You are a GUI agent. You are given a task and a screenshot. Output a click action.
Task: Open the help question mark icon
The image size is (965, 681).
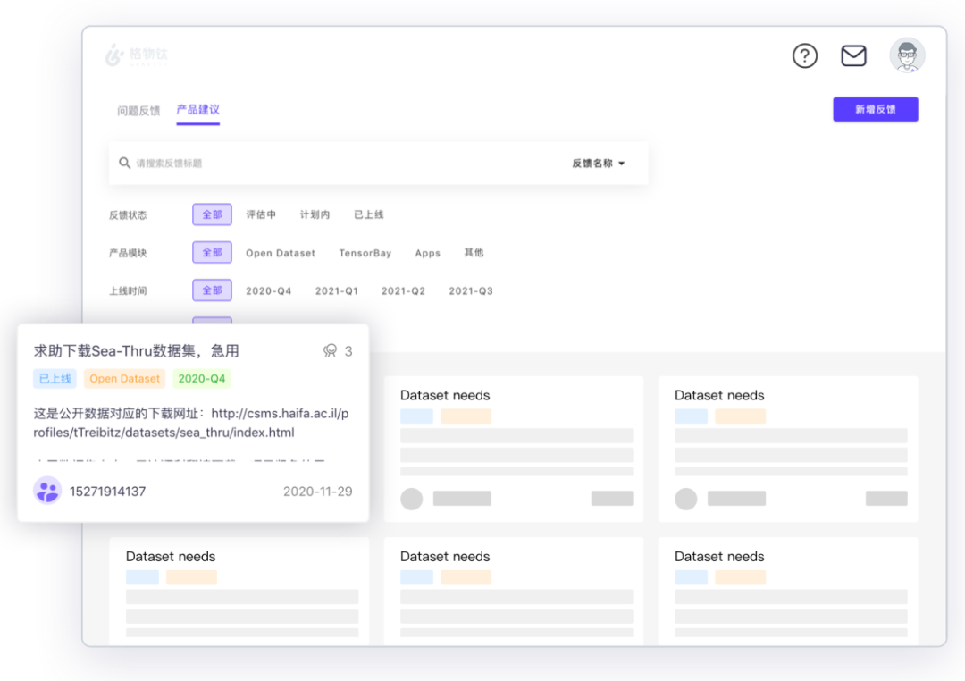pos(804,56)
